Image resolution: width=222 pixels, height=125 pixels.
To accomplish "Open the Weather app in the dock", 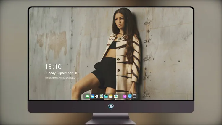I will 92,96.
